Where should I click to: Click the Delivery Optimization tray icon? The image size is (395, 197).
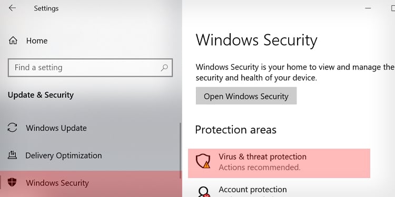pyautogui.click(x=12, y=155)
